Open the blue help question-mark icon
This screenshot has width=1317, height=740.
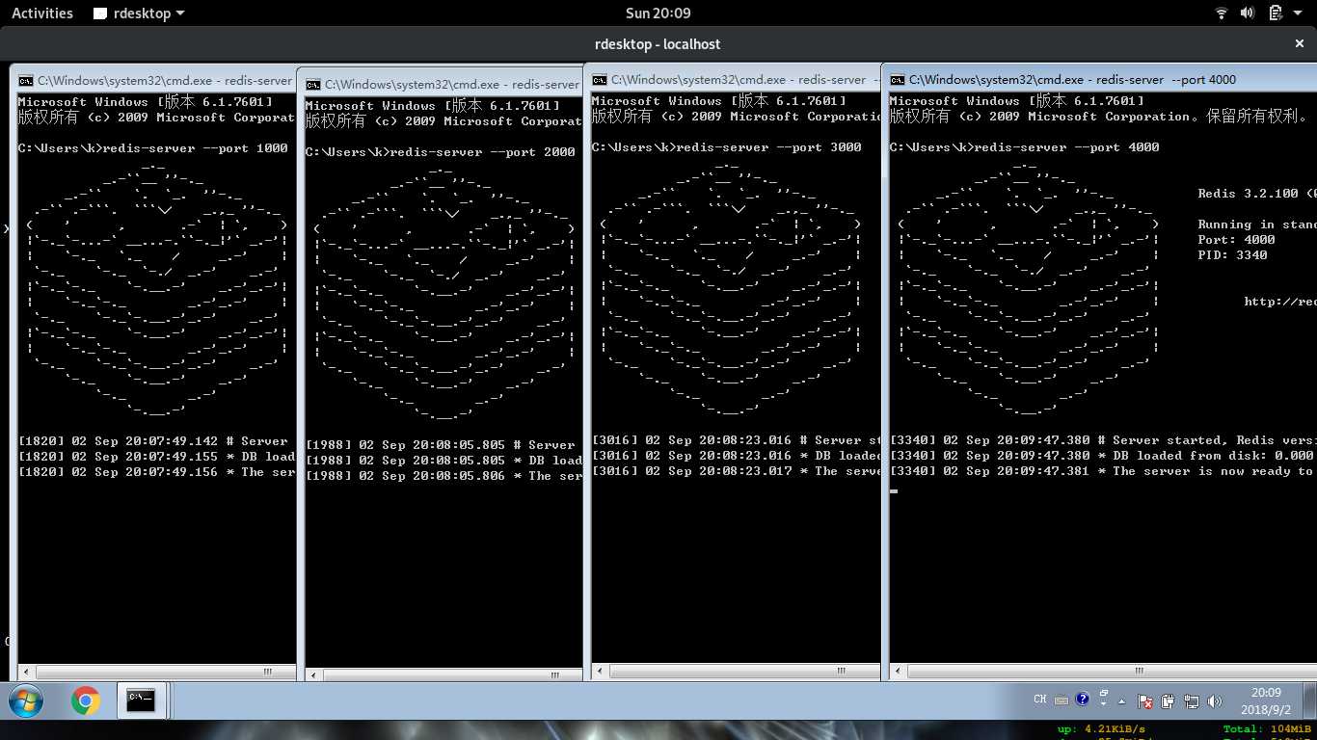1083,698
